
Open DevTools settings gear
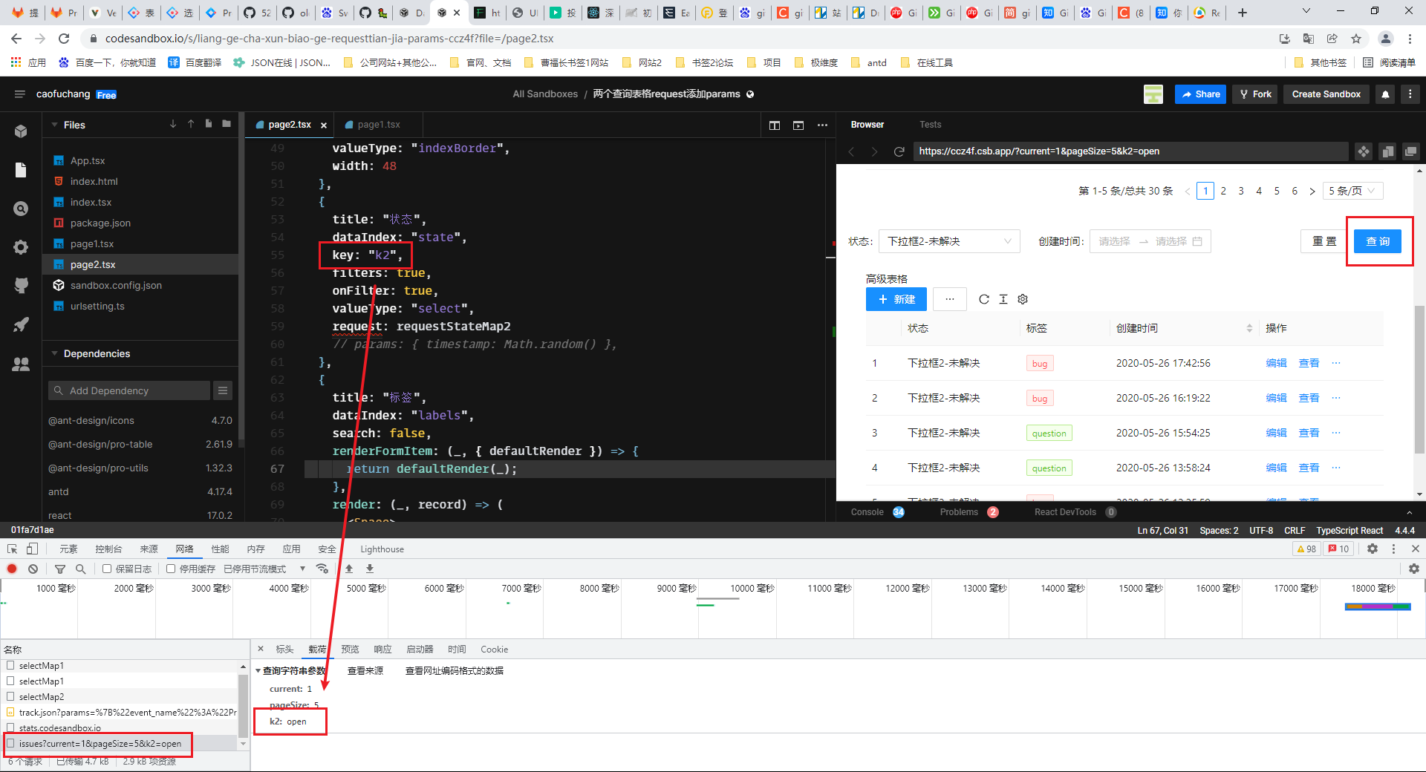pos(1373,549)
